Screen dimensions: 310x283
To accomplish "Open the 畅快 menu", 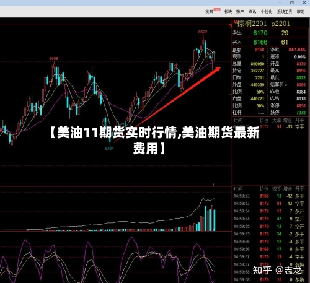I will 228,12.
